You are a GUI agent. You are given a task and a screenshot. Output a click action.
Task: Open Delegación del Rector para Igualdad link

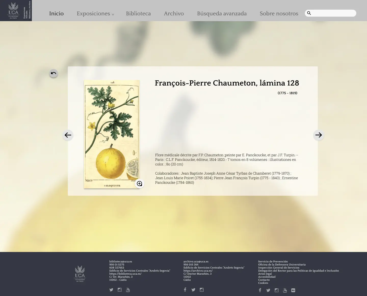tap(298, 271)
